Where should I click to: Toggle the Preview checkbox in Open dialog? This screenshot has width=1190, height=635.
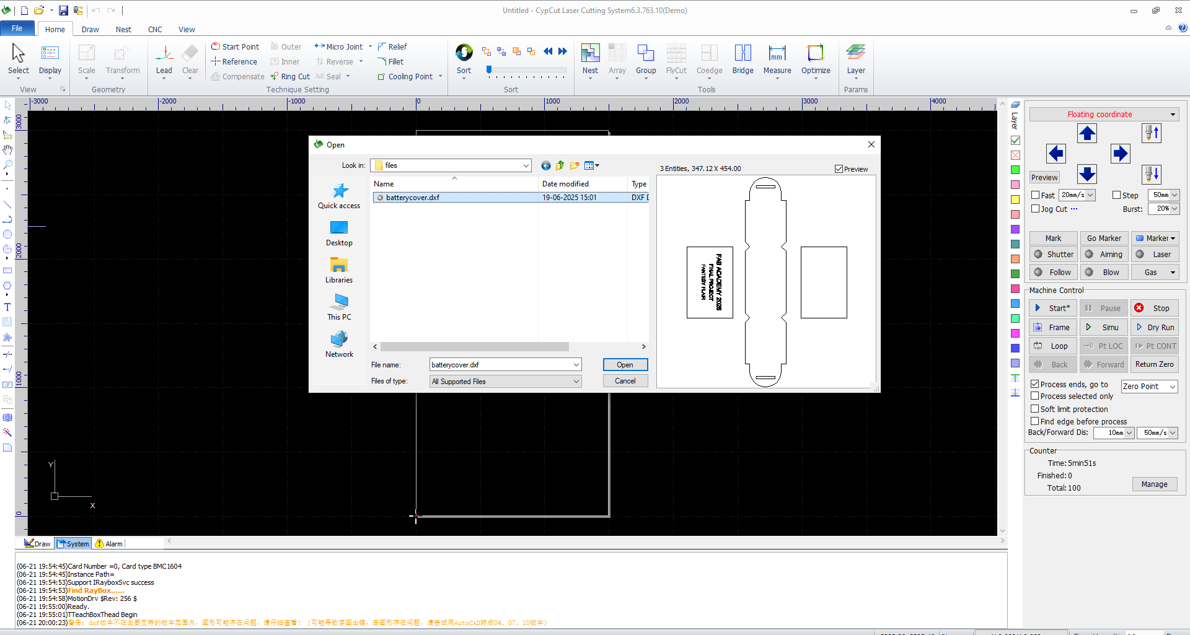pyautogui.click(x=839, y=169)
